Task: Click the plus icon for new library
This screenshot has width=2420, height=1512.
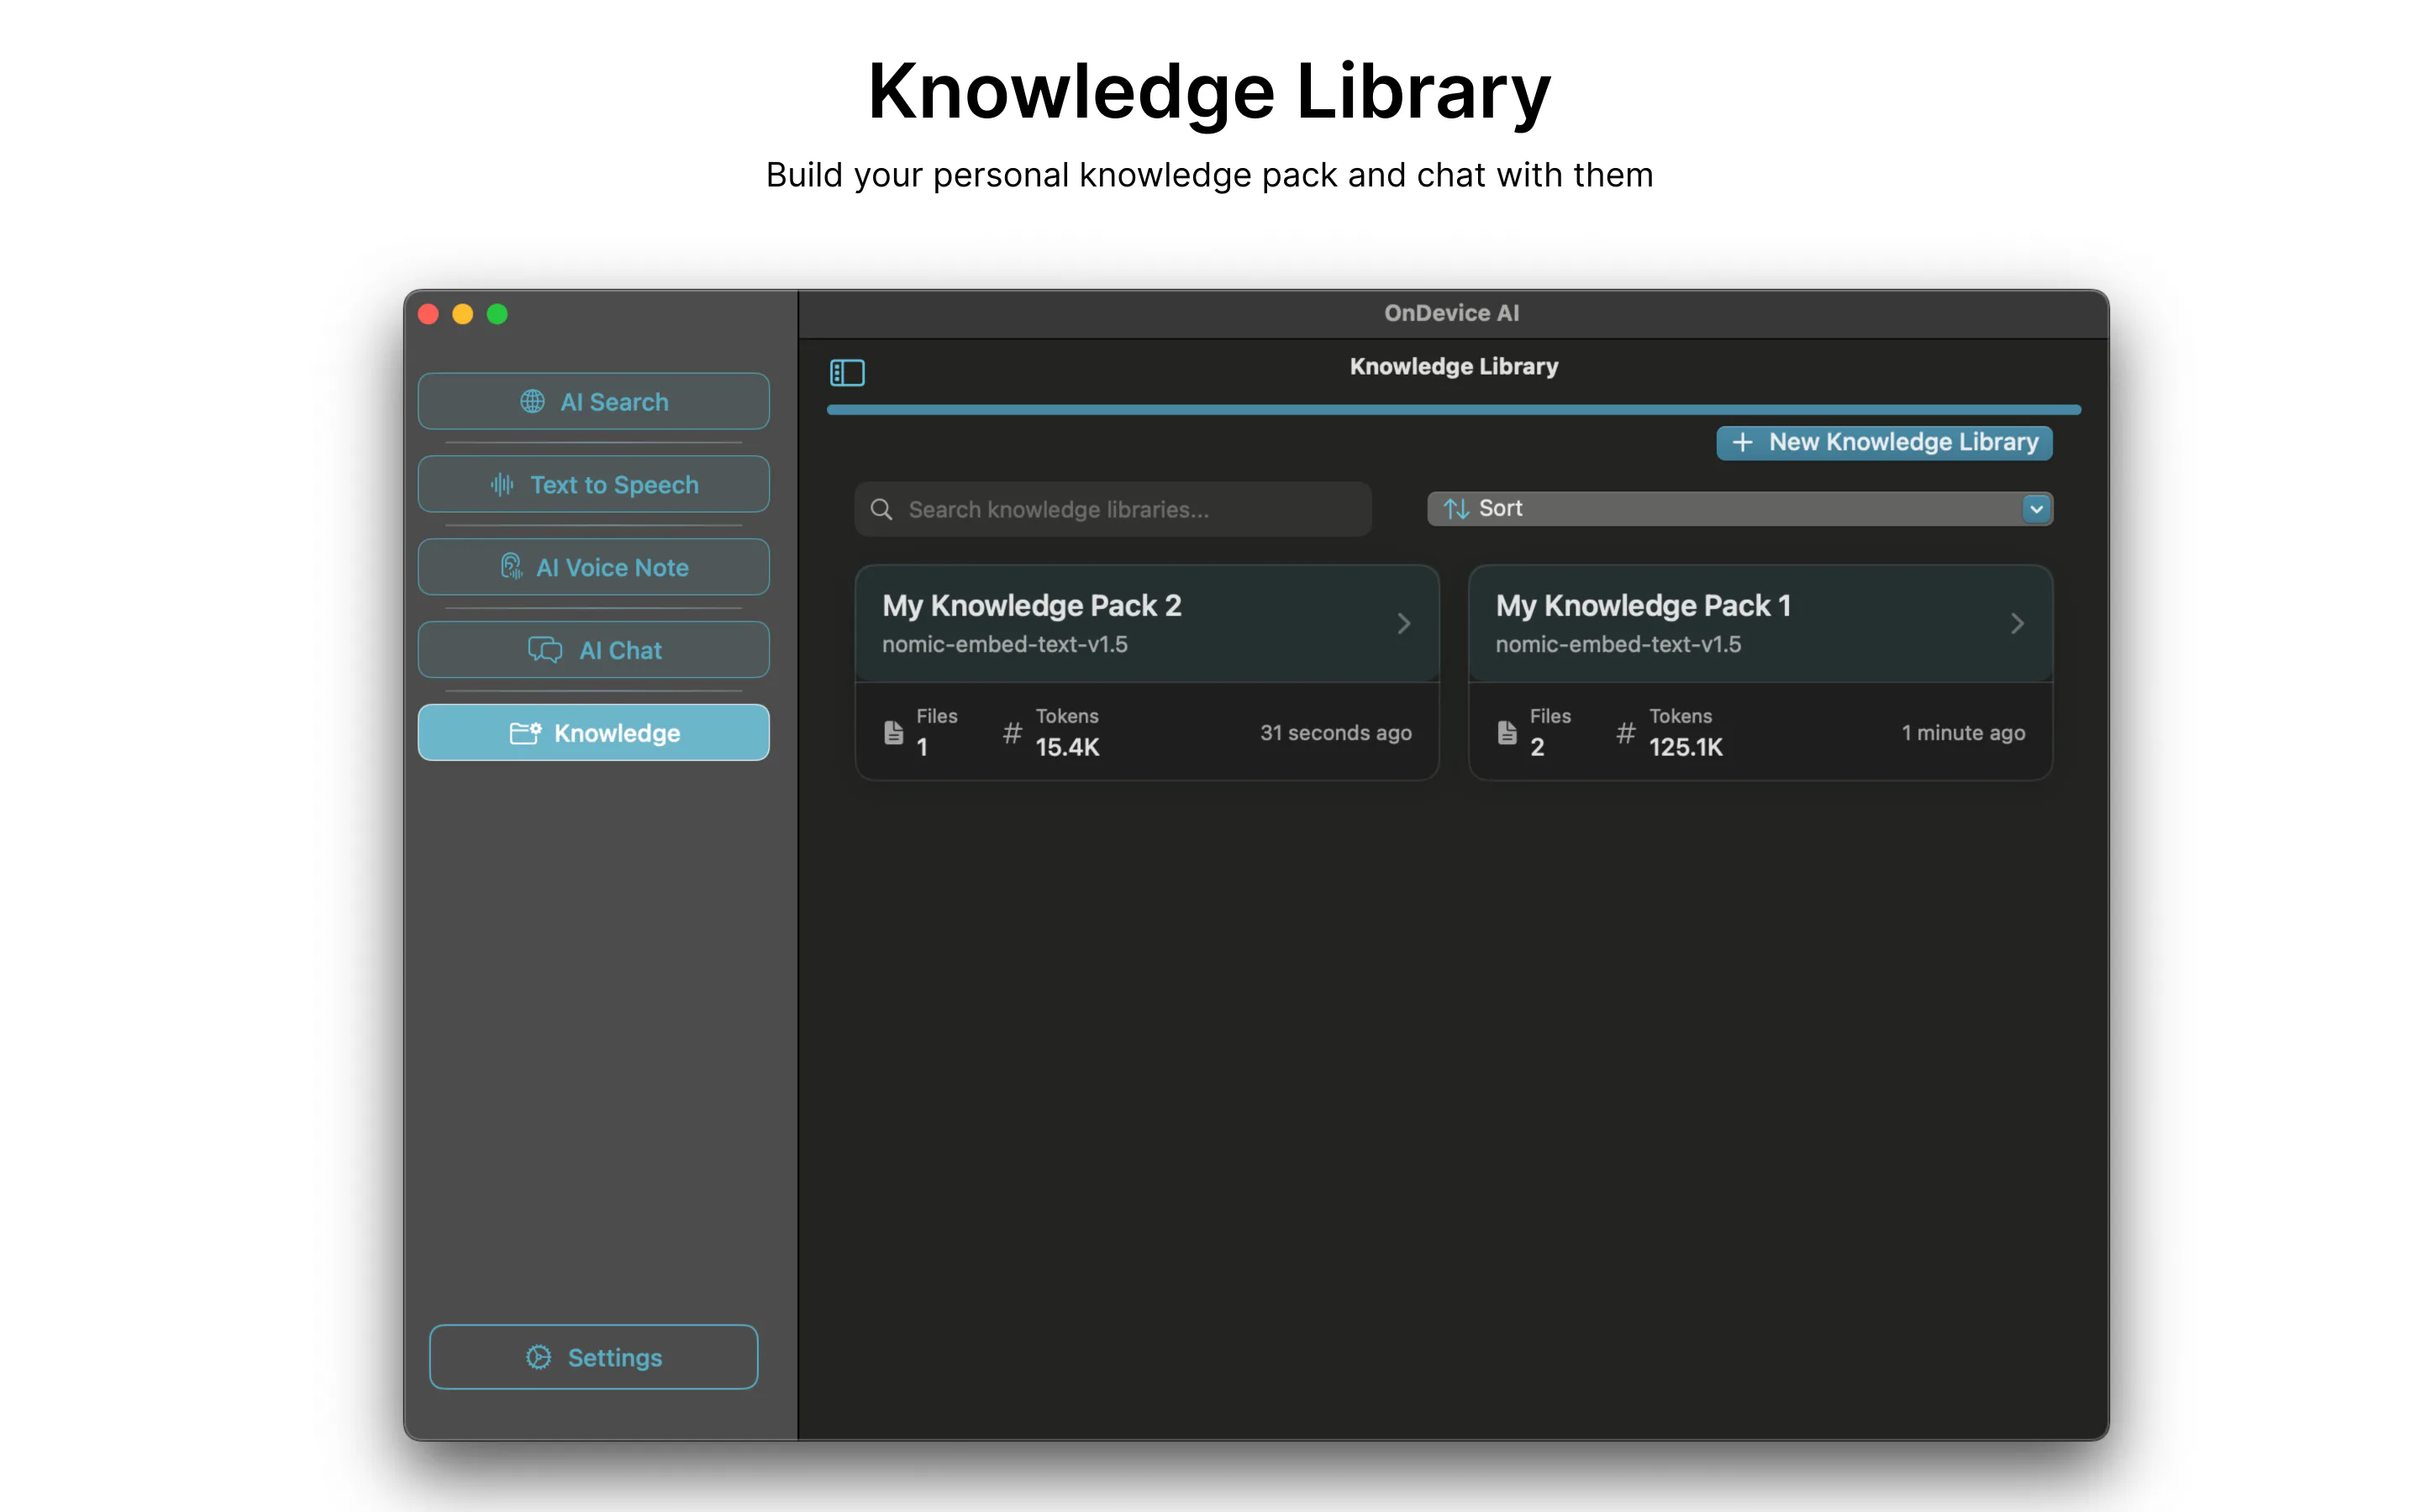Action: 1742,442
